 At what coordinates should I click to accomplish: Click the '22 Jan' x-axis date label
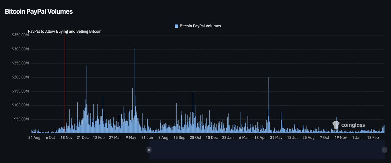[228, 138]
